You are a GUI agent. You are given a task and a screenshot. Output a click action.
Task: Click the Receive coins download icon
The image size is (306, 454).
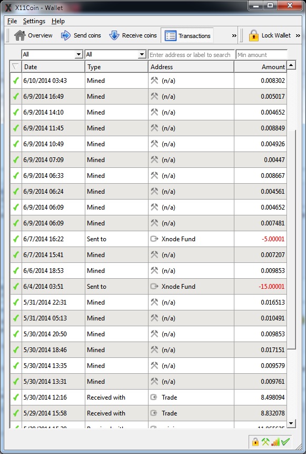114,35
